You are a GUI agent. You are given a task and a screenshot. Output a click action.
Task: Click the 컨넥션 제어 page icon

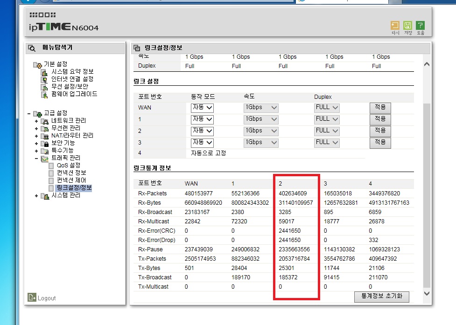pos(51,180)
